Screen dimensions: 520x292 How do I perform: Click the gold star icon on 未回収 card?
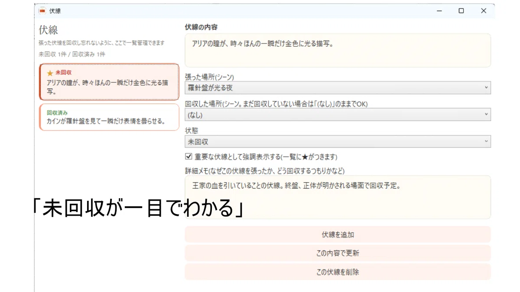[x=50, y=73]
